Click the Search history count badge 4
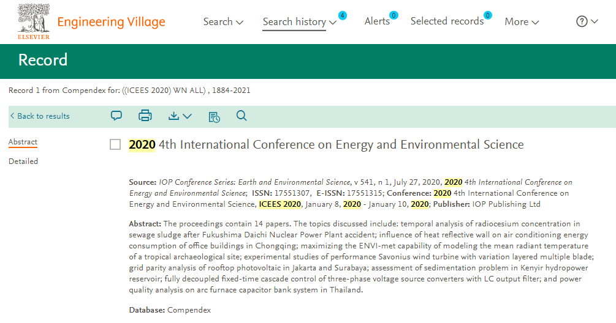The width and height of the screenshot is (616, 323). click(x=343, y=16)
